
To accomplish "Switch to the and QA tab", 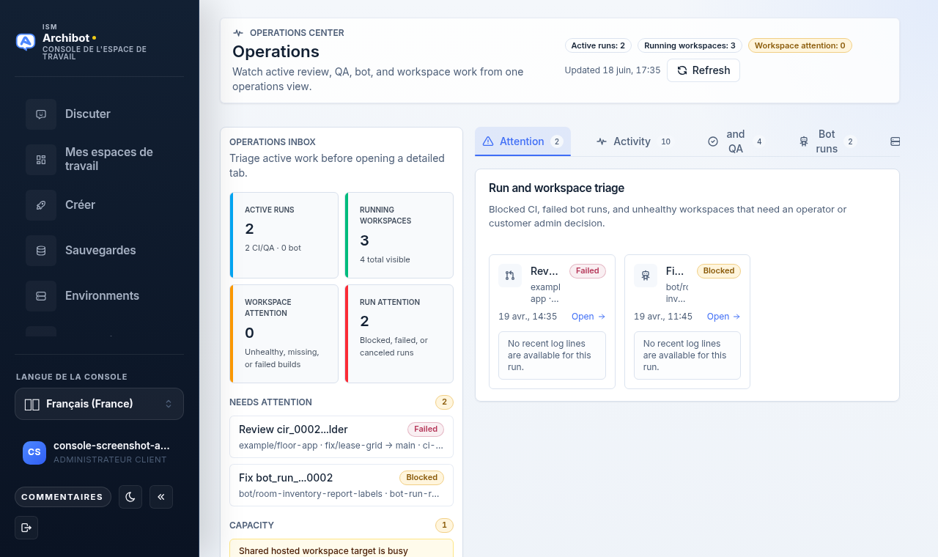I will [x=736, y=141].
